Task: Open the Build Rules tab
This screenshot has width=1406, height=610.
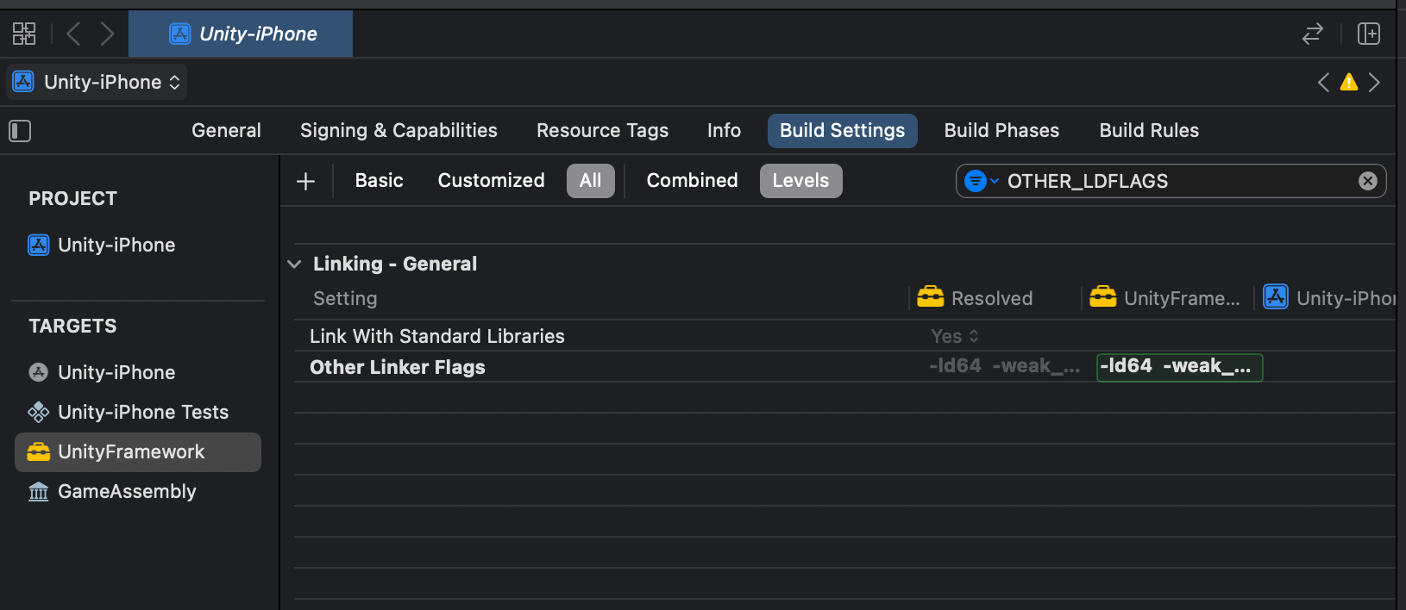Action: click(x=1149, y=130)
